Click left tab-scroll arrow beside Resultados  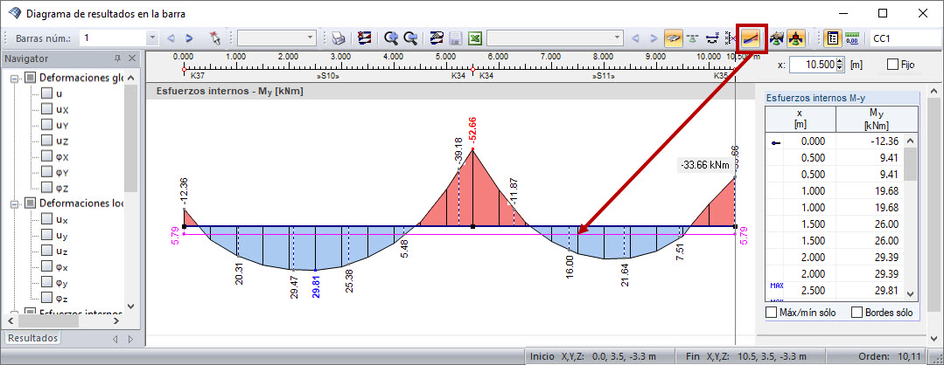[116, 339]
